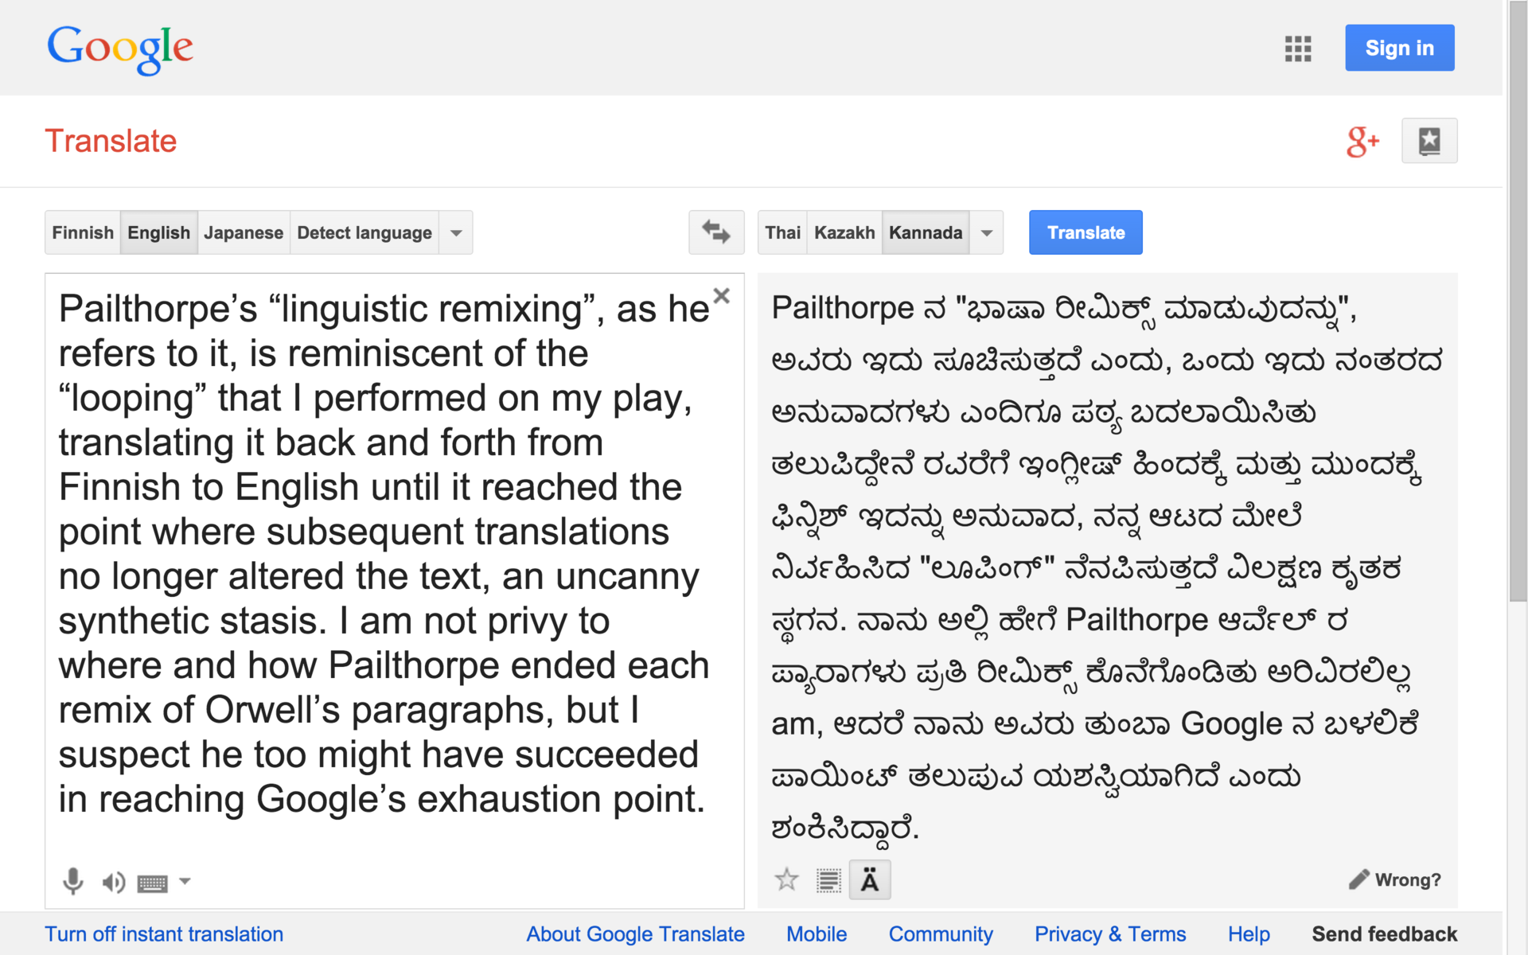Select Finnish as source language

(x=83, y=233)
